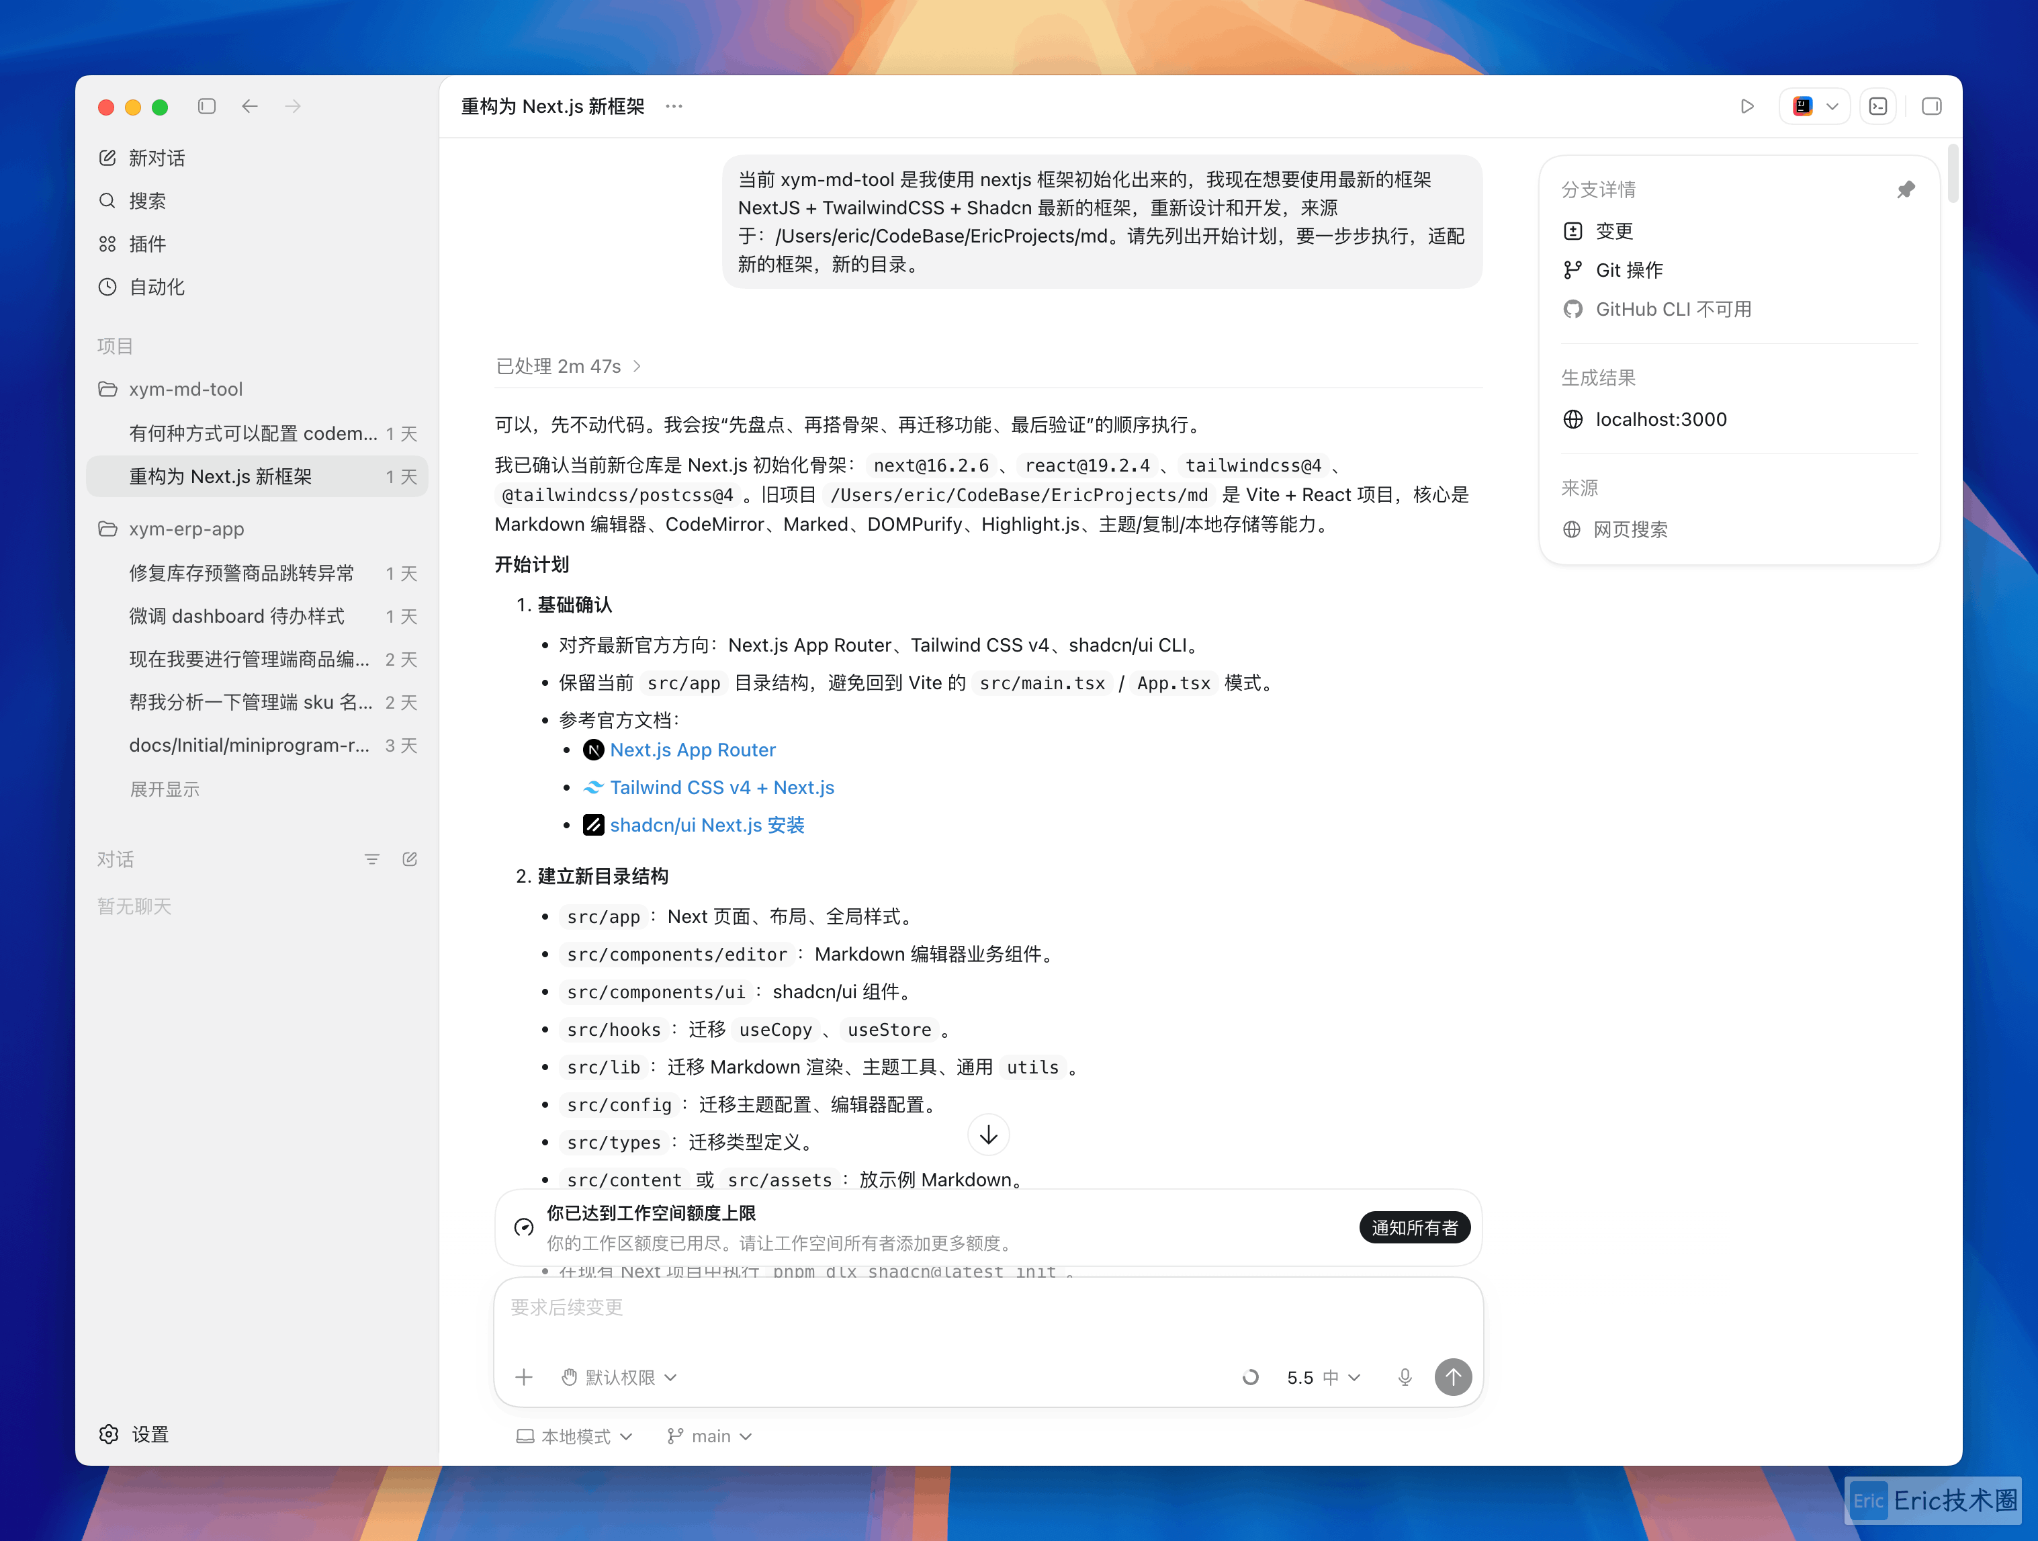The height and width of the screenshot is (1541, 2038).
Task: Open the 5.5 中 model dropdown
Action: (1323, 1378)
